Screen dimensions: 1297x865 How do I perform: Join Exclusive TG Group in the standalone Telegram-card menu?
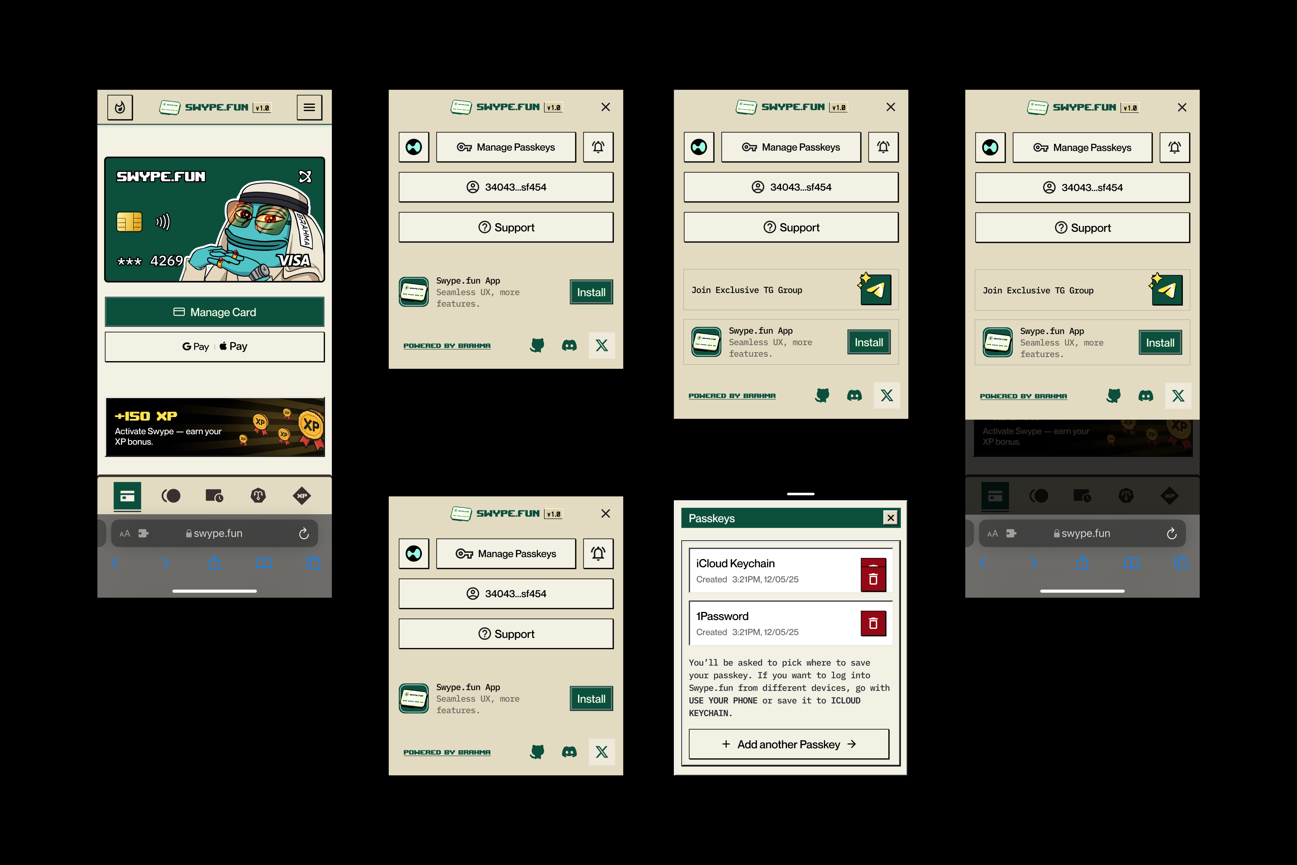[791, 290]
